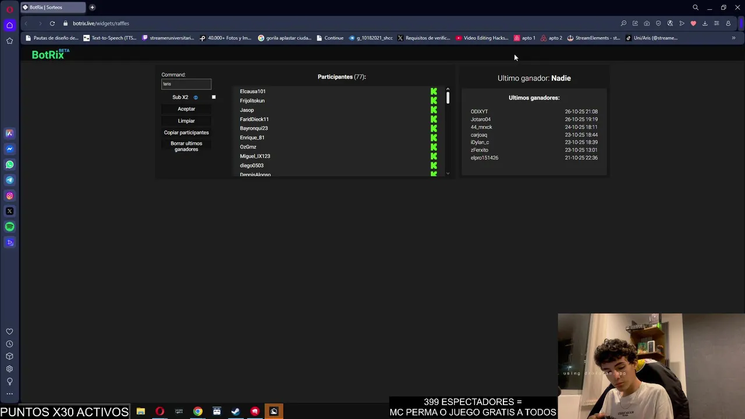This screenshot has width=745, height=419.
Task: Open Opera browser in the taskbar
Action: click(x=159, y=411)
